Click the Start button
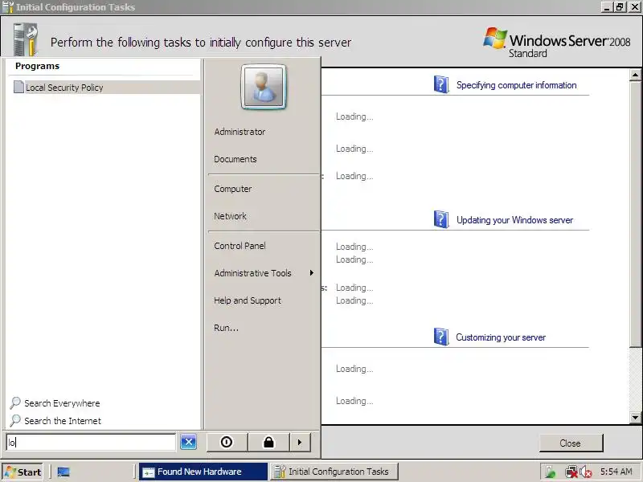The width and height of the screenshot is (643, 482). (x=23, y=472)
